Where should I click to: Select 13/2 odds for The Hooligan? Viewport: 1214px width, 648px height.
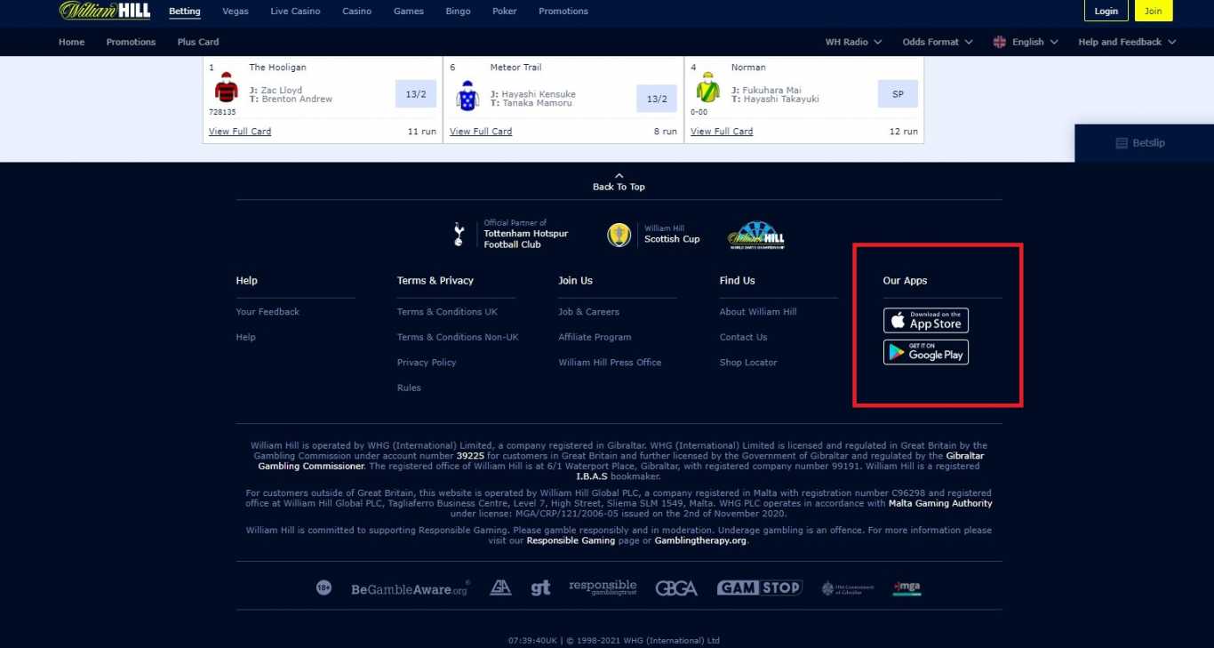point(416,94)
